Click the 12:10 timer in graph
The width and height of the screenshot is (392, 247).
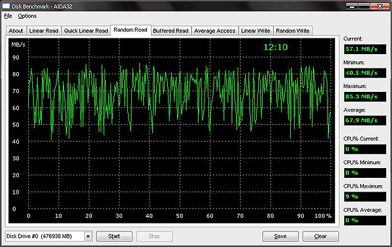click(x=276, y=47)
